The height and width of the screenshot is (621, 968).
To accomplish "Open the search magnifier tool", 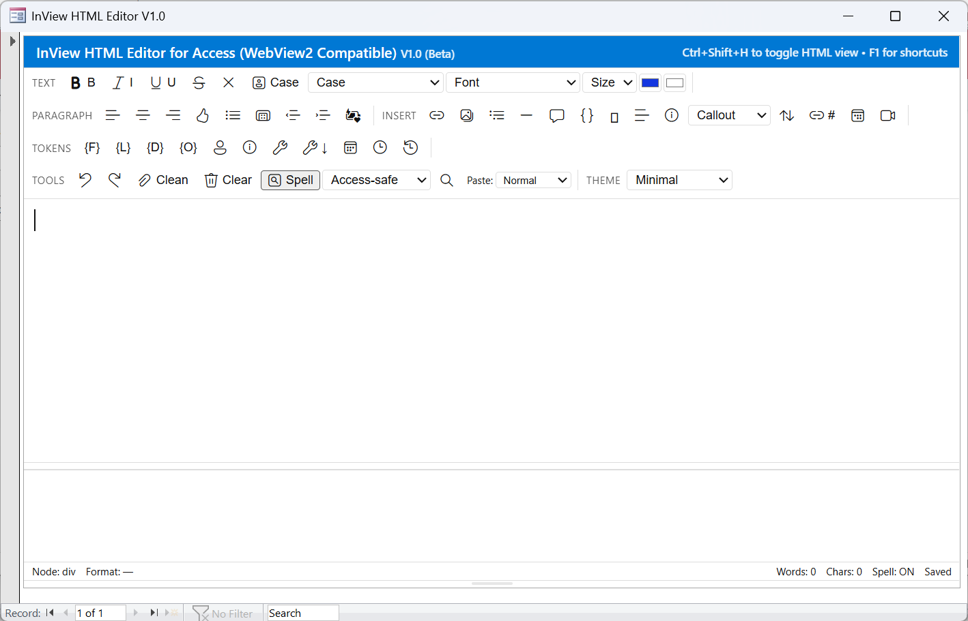I will [x=446, y=180].
